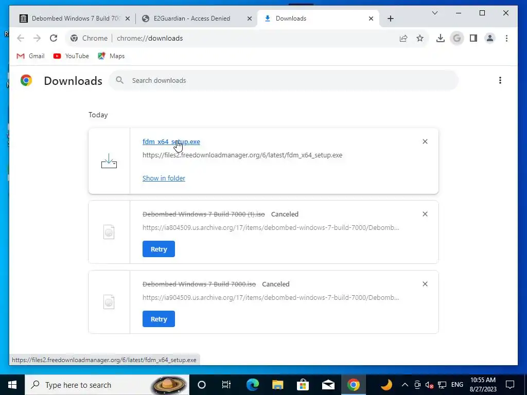Click the Chrome logo beside Downloads heading
Viewport: 527px width, 395px height.
pyautogui.click(x=26, y=80)
